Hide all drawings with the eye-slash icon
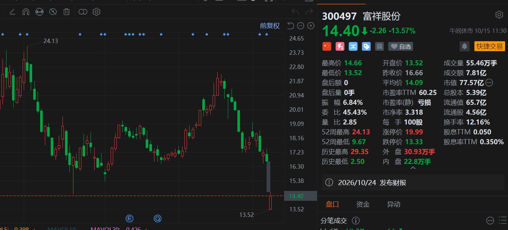Image resolution: width=508 pixels, height=230 pixels. pos(53,12)
